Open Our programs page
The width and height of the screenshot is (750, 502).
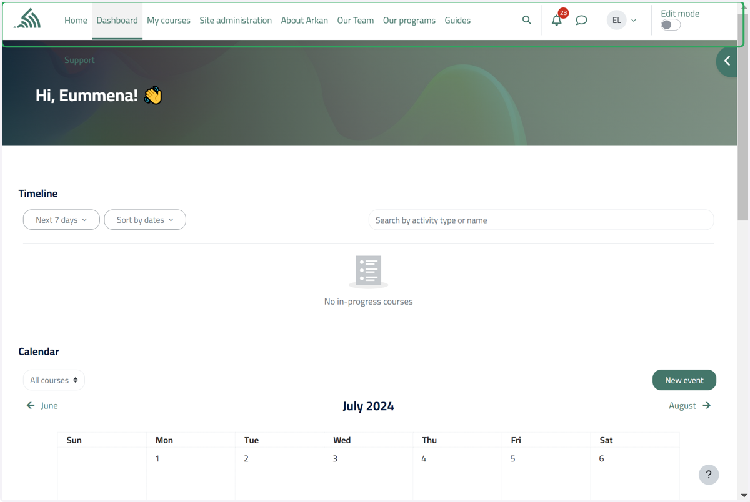pos(409,20)
